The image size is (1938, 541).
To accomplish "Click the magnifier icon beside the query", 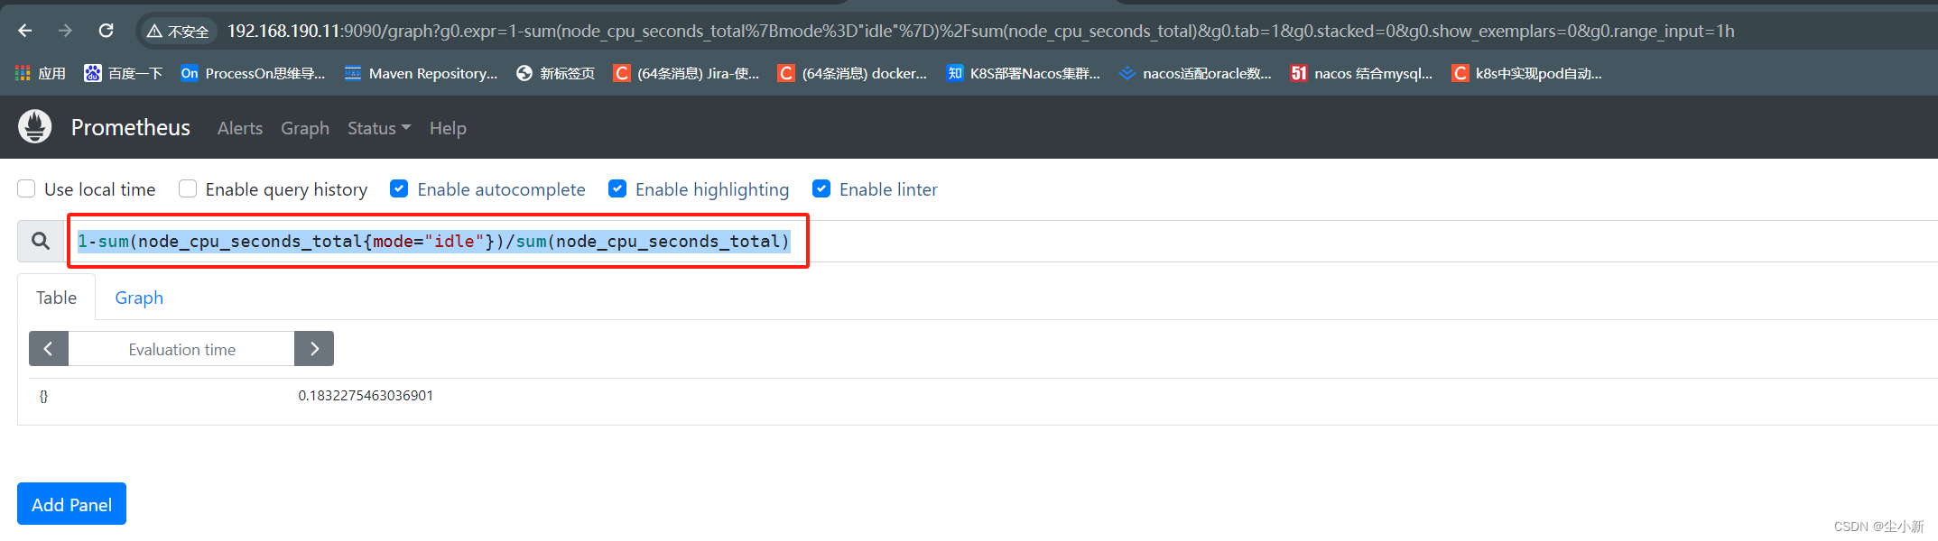I will click(x=41, y=241).
